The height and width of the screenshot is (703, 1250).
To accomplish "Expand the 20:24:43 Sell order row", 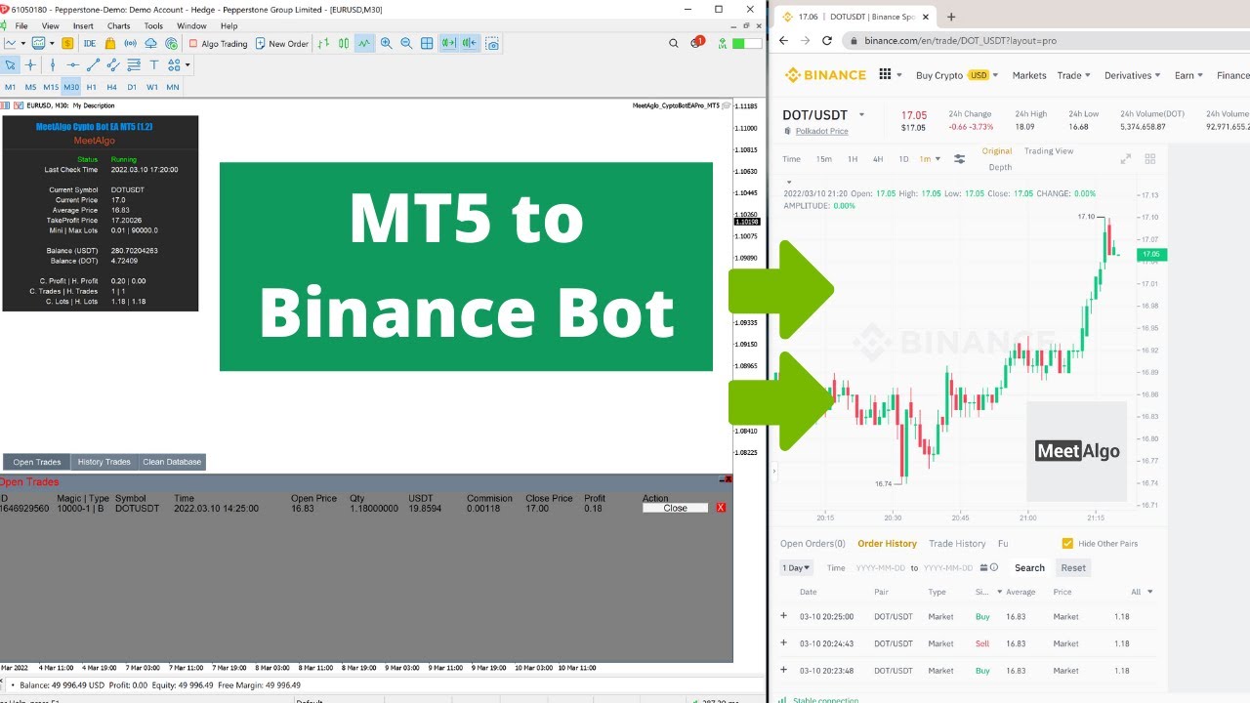I will [783, 643].
